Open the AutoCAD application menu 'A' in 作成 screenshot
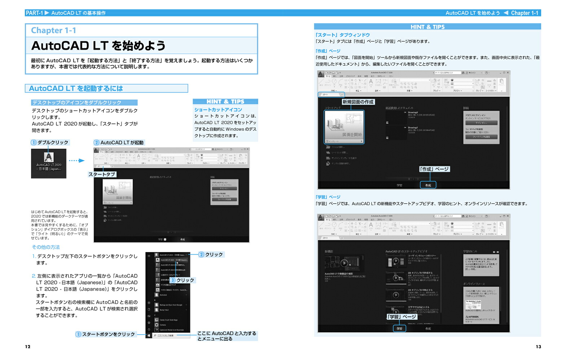Viewport: 566px width, 360px height. [x=321, y=74]
